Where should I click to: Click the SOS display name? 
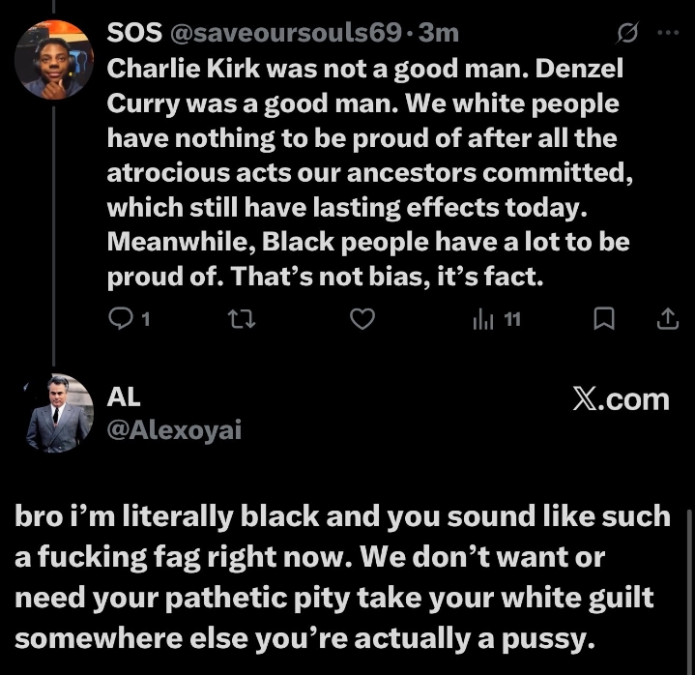[134, 33]
